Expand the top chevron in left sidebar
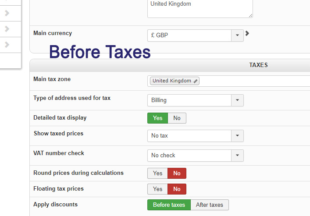 (x=7, y=13)
